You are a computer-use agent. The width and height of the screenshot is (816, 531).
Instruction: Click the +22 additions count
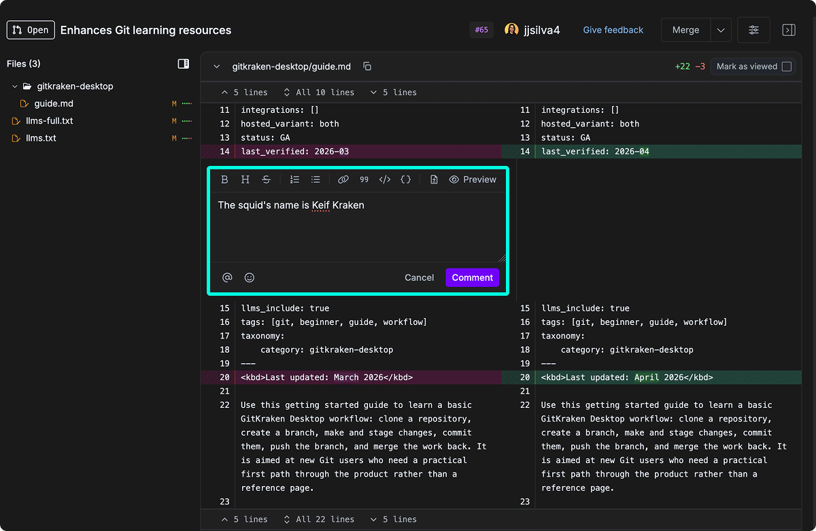tap(683, 67)
